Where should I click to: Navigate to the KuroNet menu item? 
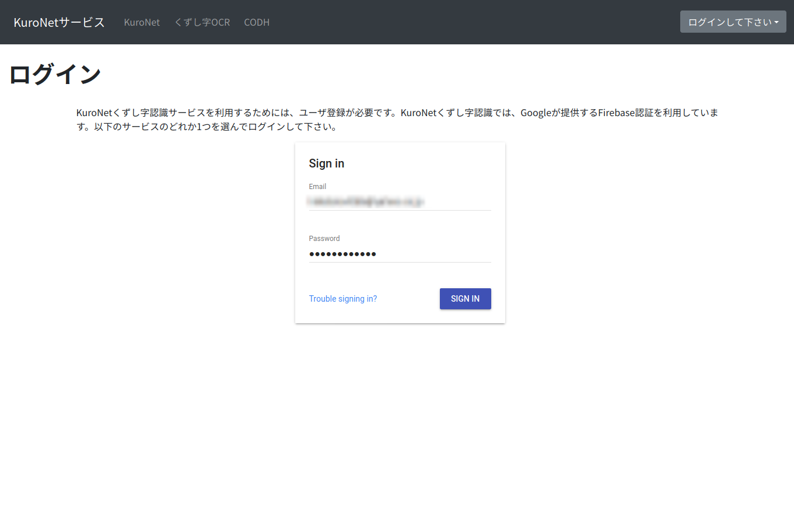tap(142, 22)
